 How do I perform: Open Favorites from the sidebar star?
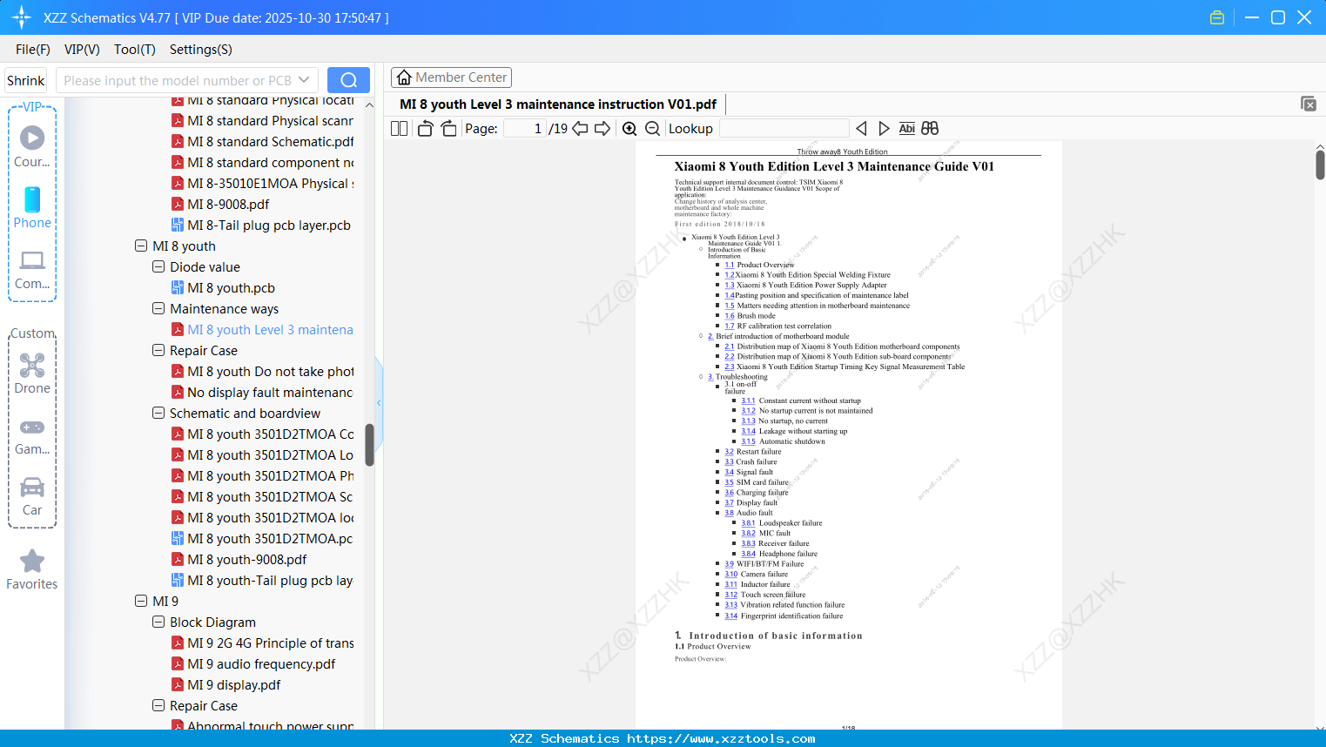click(32, 569)
